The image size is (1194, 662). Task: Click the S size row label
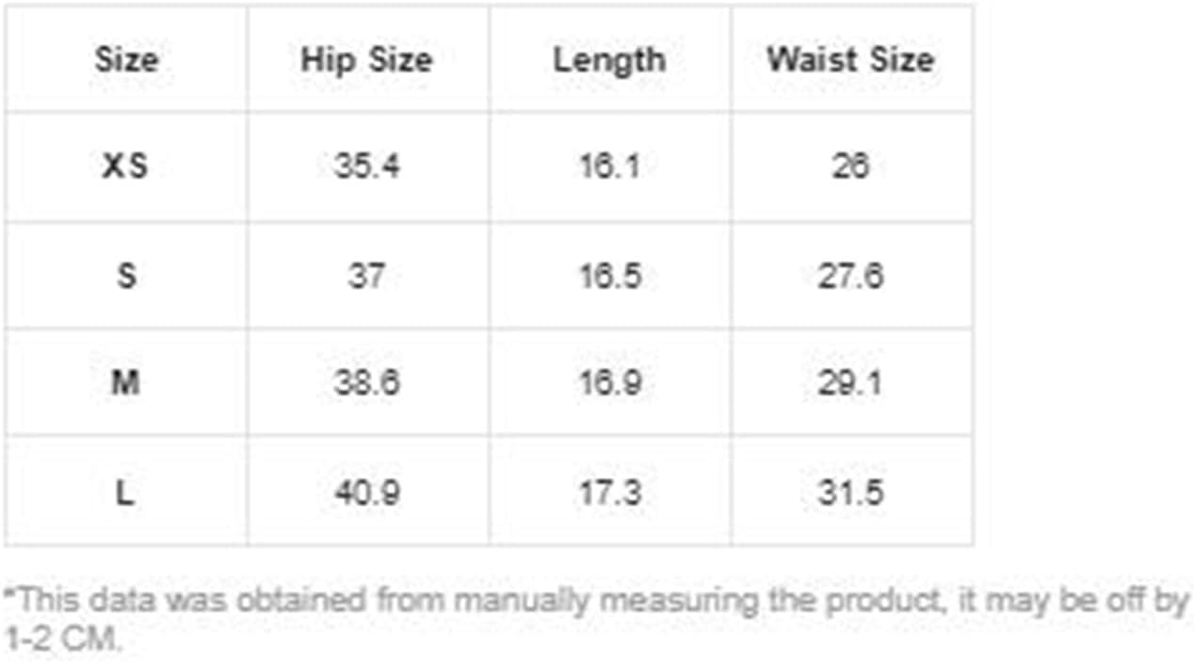pos(126,276)
